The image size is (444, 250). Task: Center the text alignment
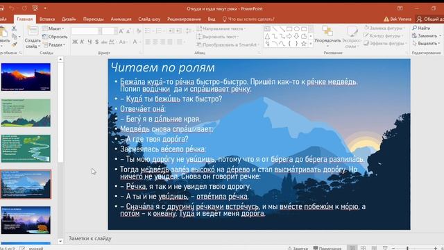click(155, 42)
